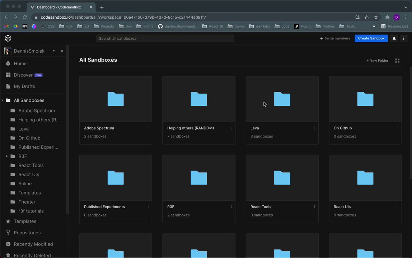The image size is (412, 258).
Task: Click the Create Sandbox button
Action: pos(371,38)
